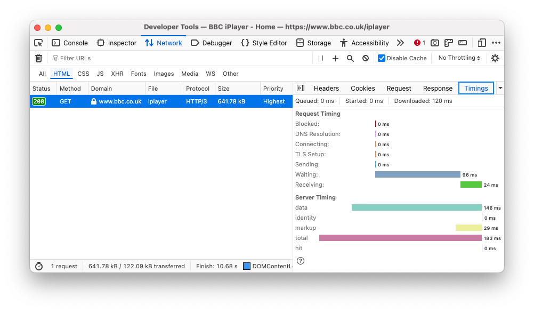534x312 pixels.
Task: Toggle Responsive Design Mode icon
Action: [481, 43]
